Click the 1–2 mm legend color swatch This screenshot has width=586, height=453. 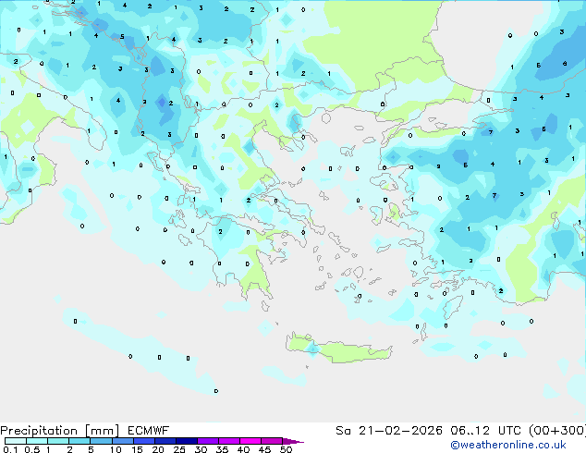pos(58,441)
